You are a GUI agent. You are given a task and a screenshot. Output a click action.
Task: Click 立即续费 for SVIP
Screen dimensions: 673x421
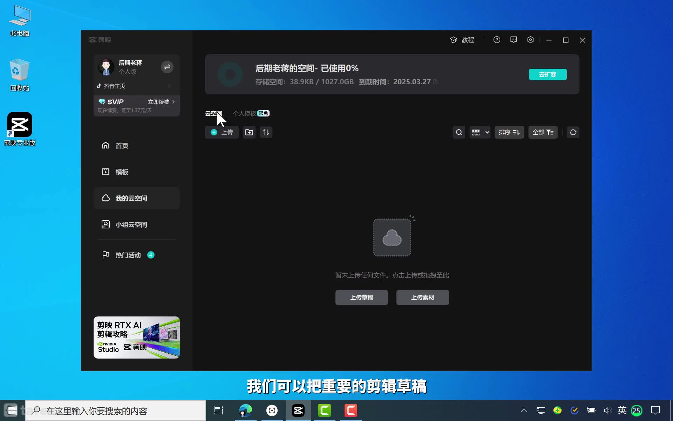161,102
